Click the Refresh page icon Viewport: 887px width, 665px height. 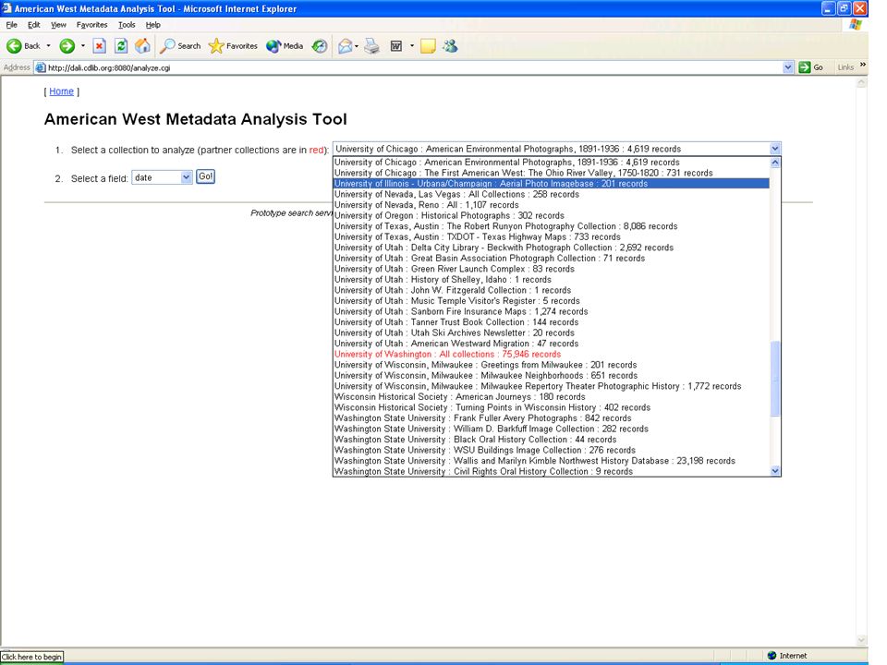pos(120,46)
